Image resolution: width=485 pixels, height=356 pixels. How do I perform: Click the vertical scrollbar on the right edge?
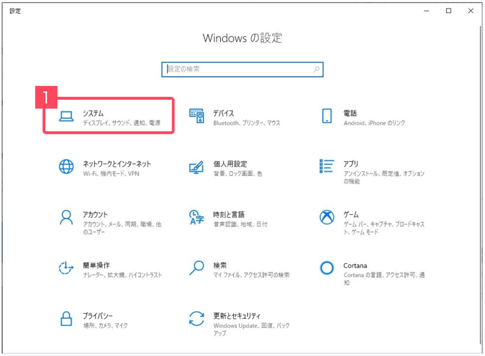[x=481, y=185]
